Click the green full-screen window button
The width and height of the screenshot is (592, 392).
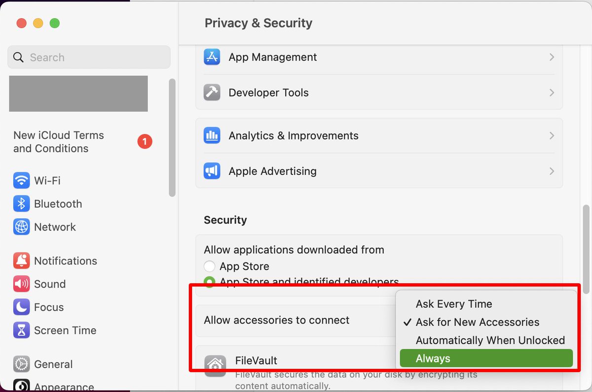pos(55,23)
